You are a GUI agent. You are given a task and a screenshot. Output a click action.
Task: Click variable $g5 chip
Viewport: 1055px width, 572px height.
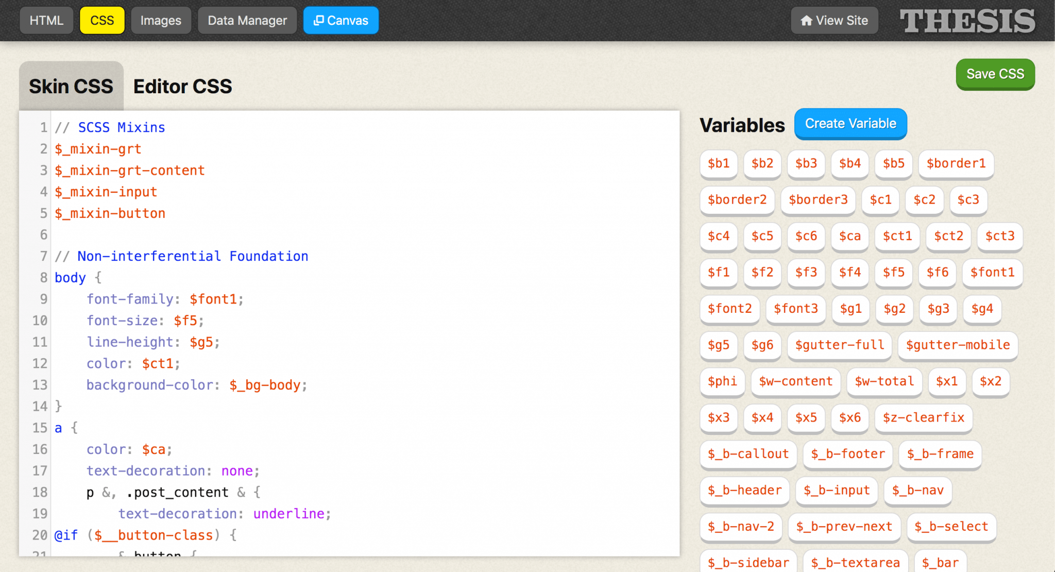pos(719,345)
